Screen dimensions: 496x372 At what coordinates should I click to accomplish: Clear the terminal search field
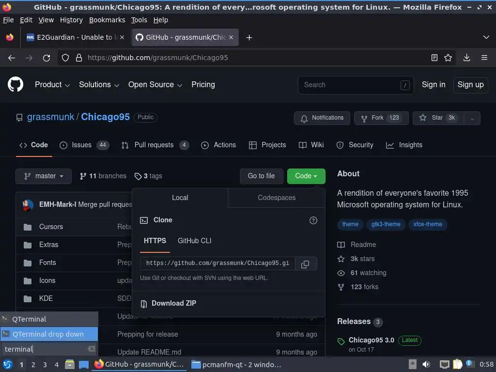tap(92, 349)
